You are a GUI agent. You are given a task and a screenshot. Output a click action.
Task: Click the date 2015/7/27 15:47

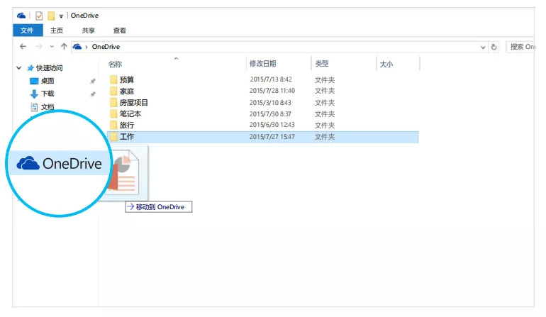pos(272,137)
